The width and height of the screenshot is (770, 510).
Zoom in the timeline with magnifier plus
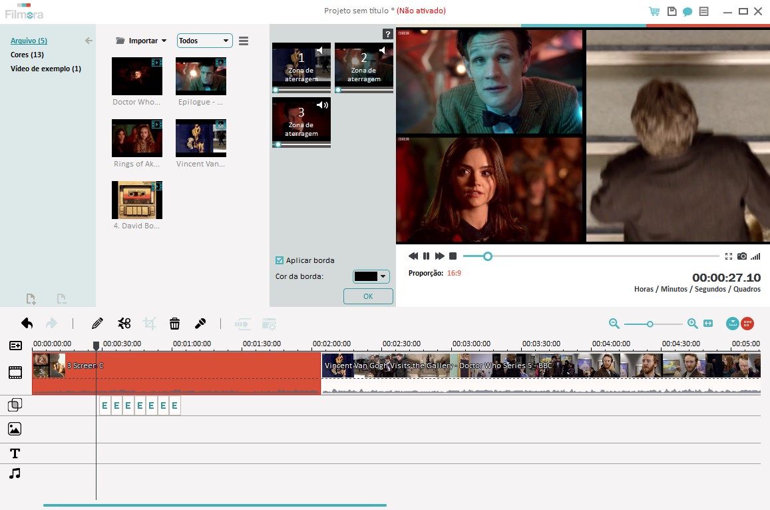[692, 324]
